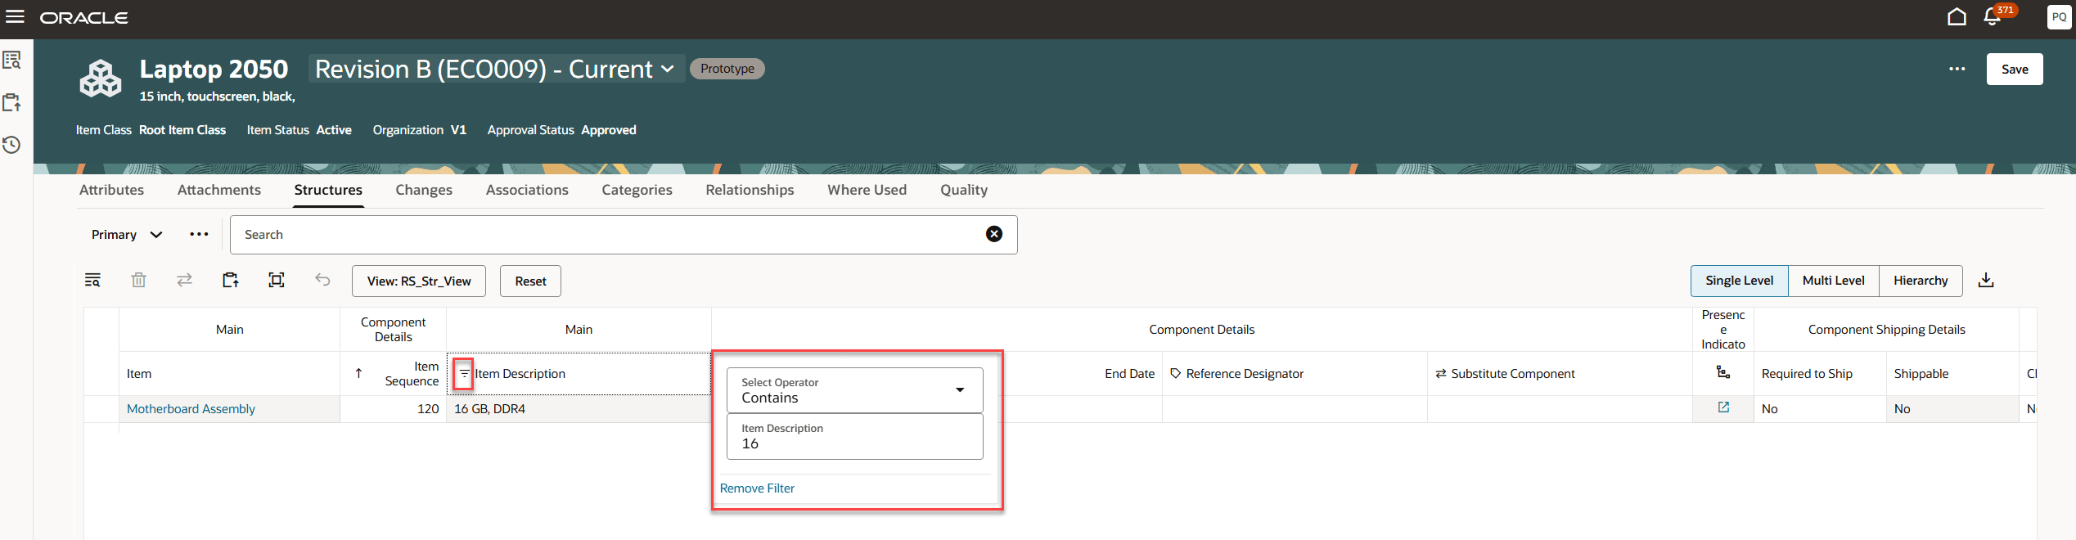Click the sequence value 120 cell
The width and height of the screenshot is (2076, 540).
(394, 408)
